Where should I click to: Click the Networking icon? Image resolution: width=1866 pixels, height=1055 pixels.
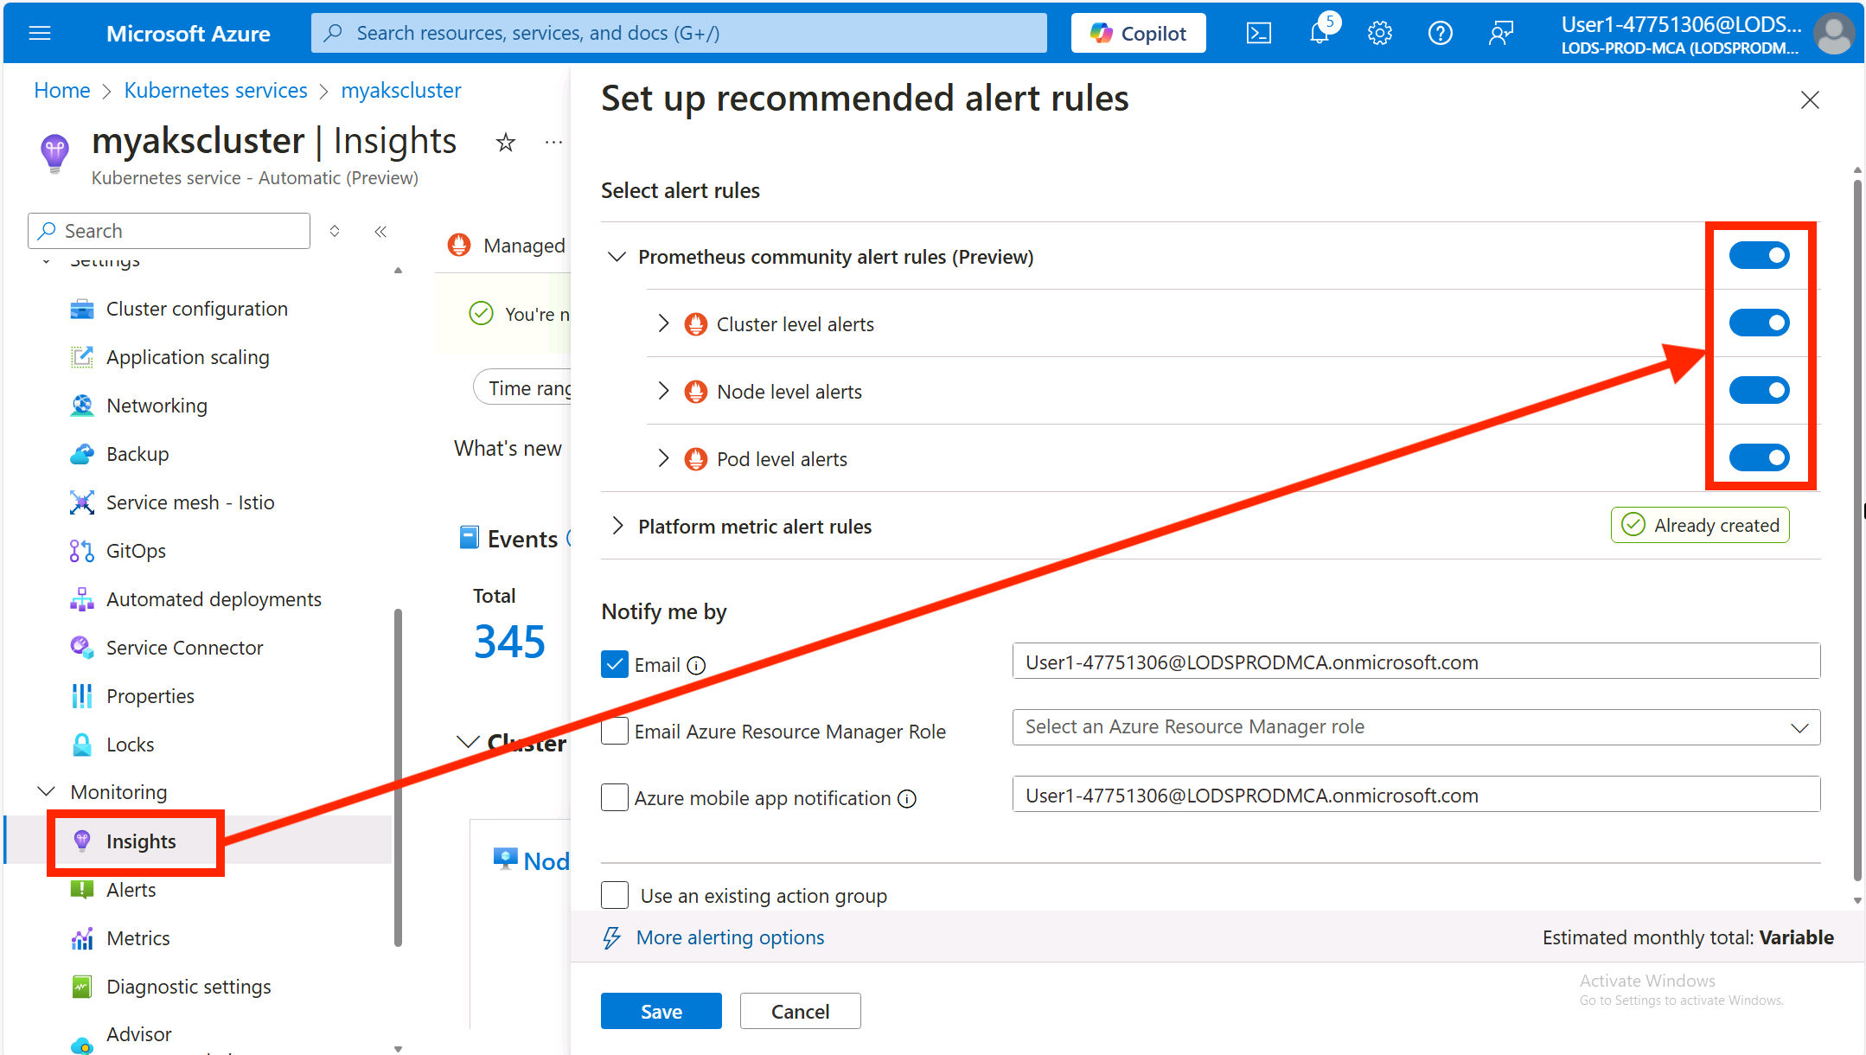(82, 406)
